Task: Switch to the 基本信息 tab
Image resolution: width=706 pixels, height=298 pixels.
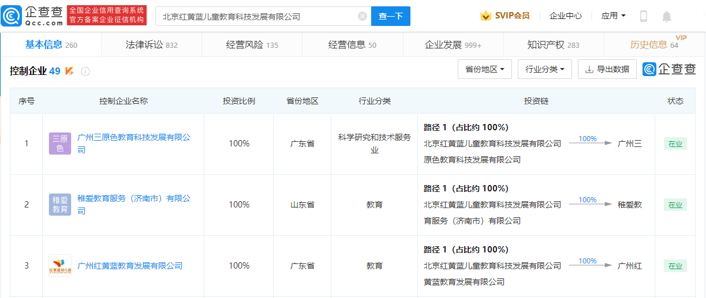Action: pyautogui.click(x=51, y=44)
